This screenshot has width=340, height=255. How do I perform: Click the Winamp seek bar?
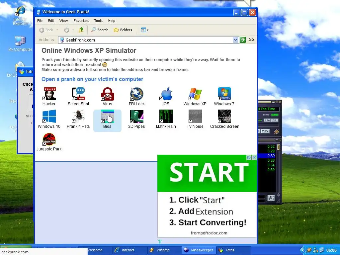point(268,125)
